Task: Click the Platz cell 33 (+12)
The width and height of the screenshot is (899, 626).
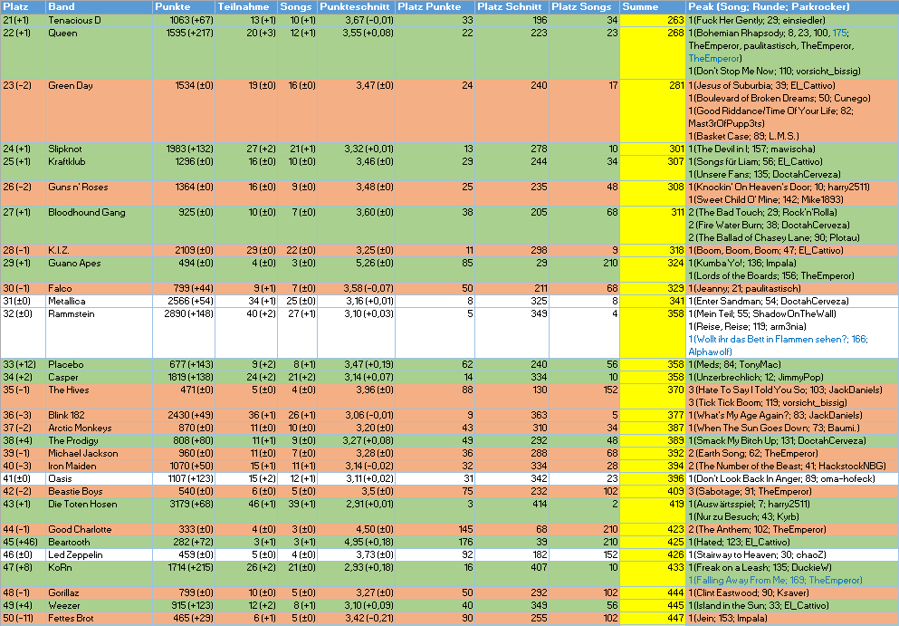Action: (23, 364)
